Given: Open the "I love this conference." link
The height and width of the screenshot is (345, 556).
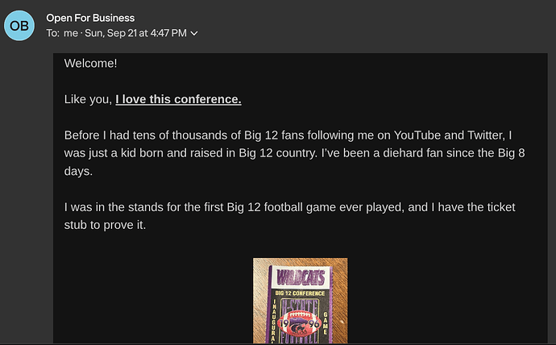Looking at the screenshot, I should pyautogui.click(x=178, y=100).
